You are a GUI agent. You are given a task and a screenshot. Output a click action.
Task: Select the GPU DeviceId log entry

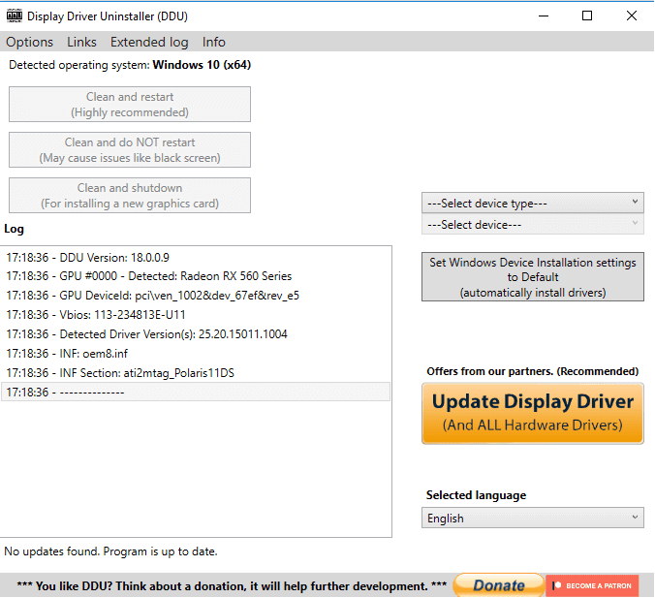click(196, 296)
